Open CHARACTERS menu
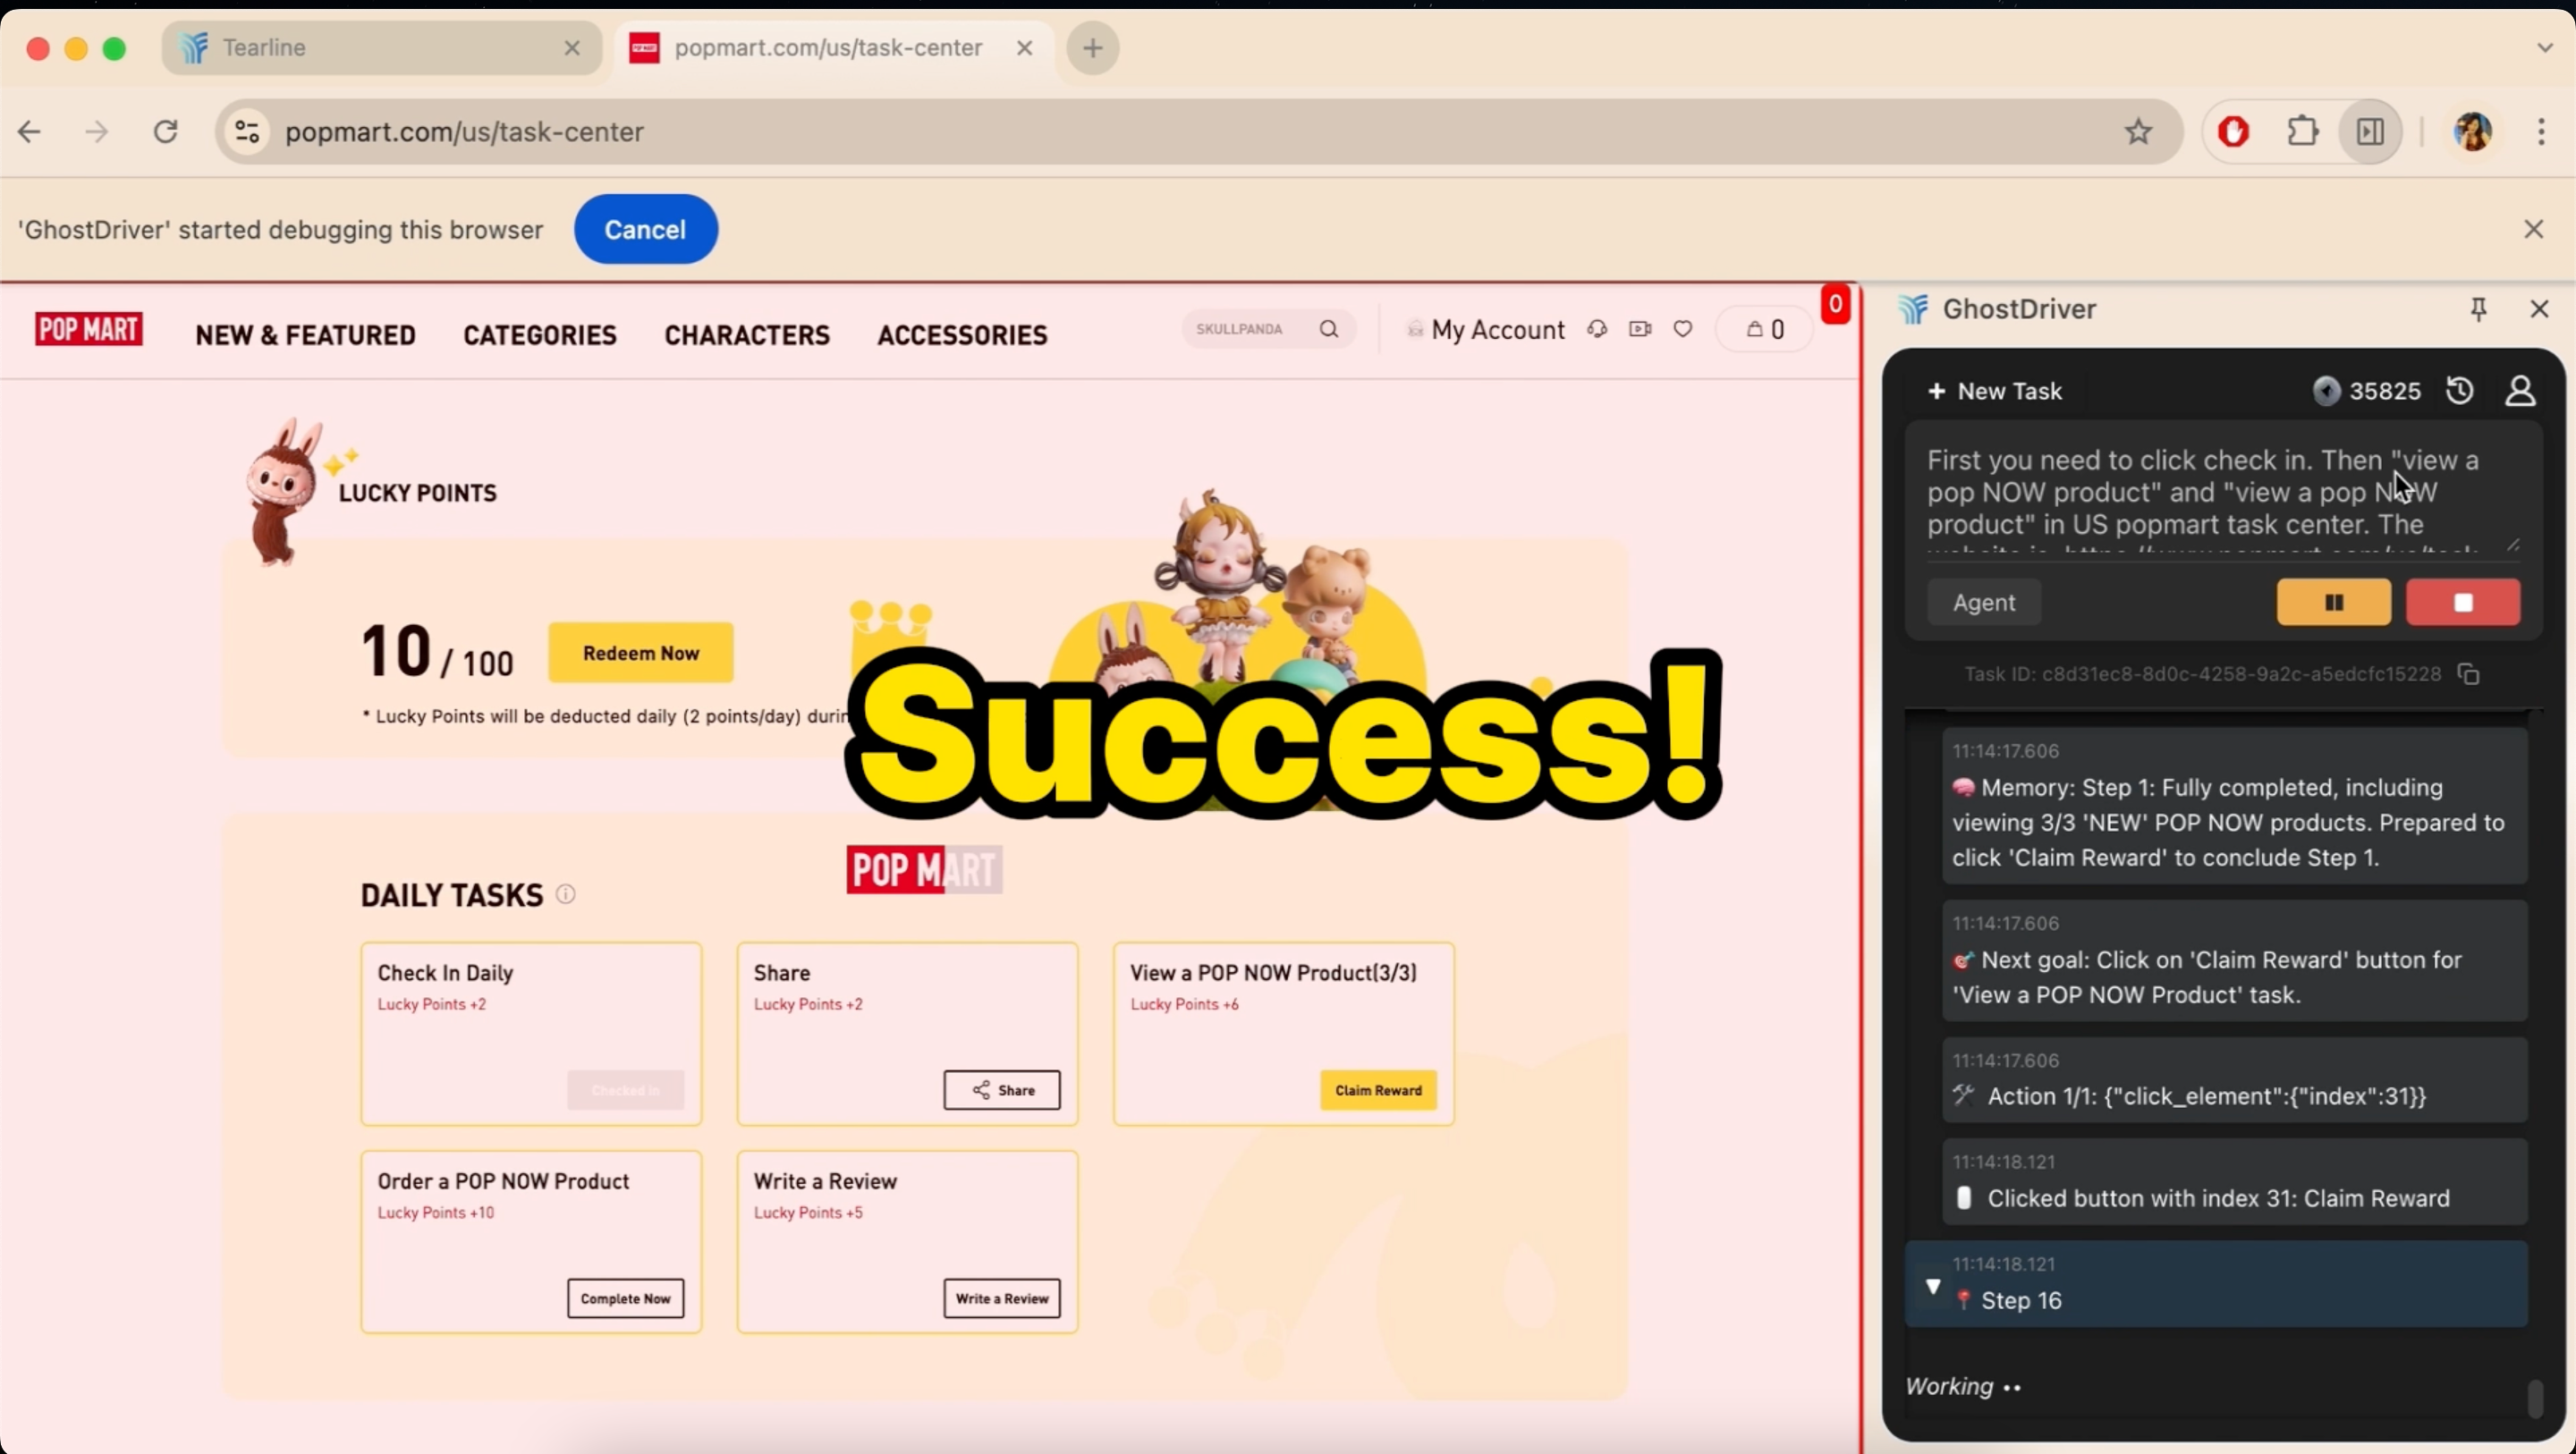2576x1454 pixels. click(747, 335)
